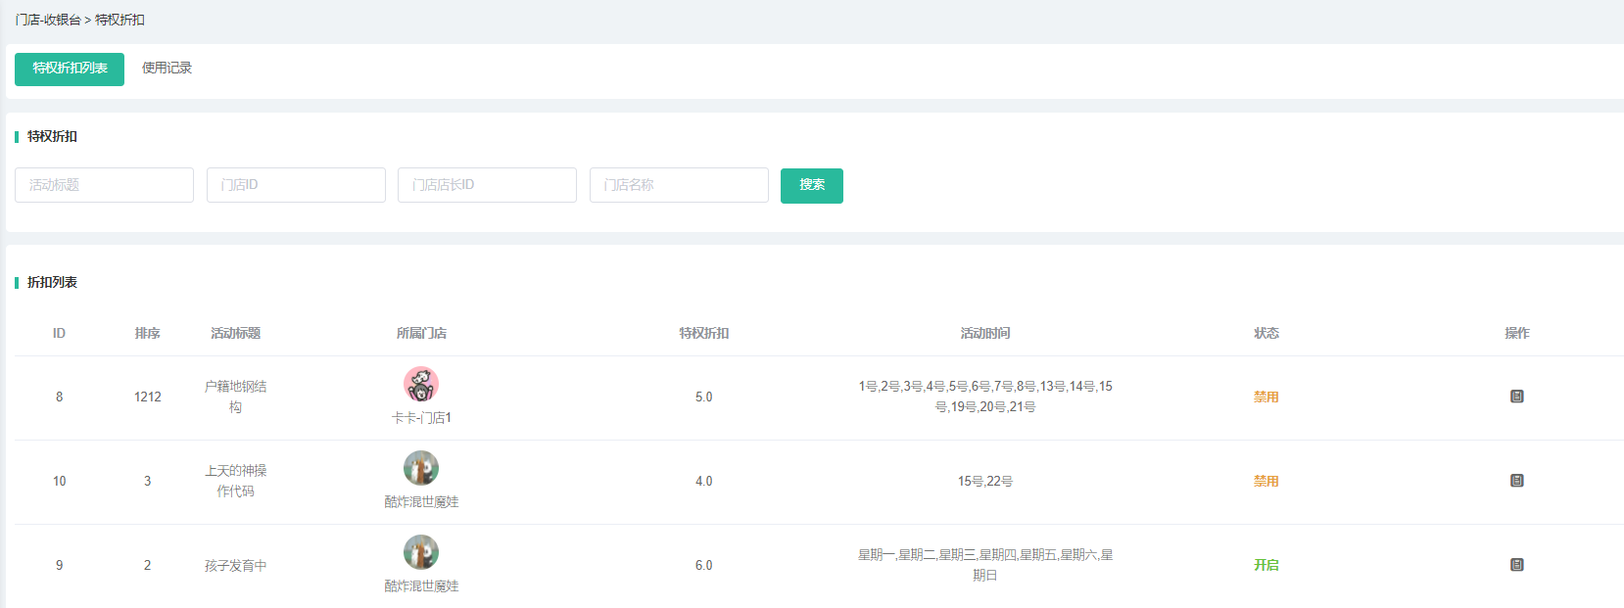This screenshot has height=608, width=1624.
Task: Click 酷炸混世魔娃 in 孩子发育中 row
Action: coord(421,586)
